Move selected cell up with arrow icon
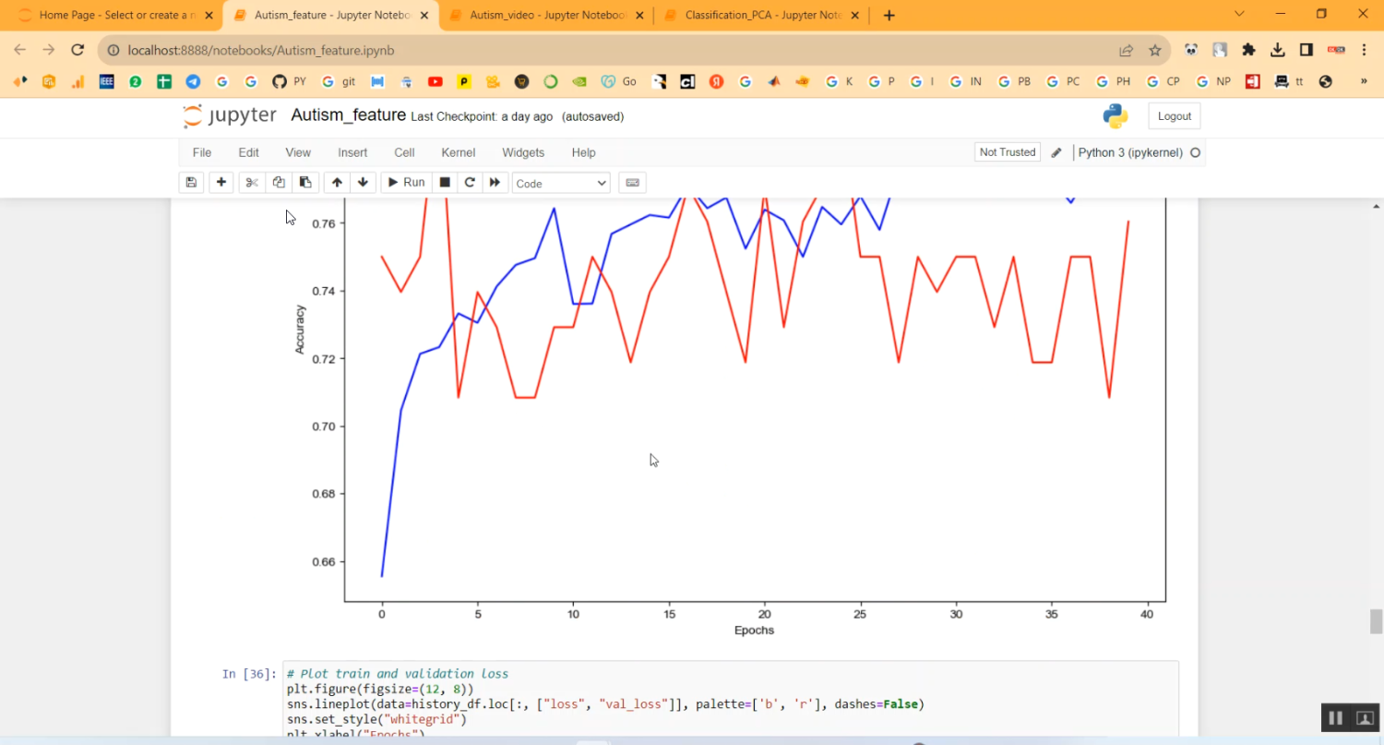Image resolution: width=1384 pixels, height=745 pixels. [337, 183]
